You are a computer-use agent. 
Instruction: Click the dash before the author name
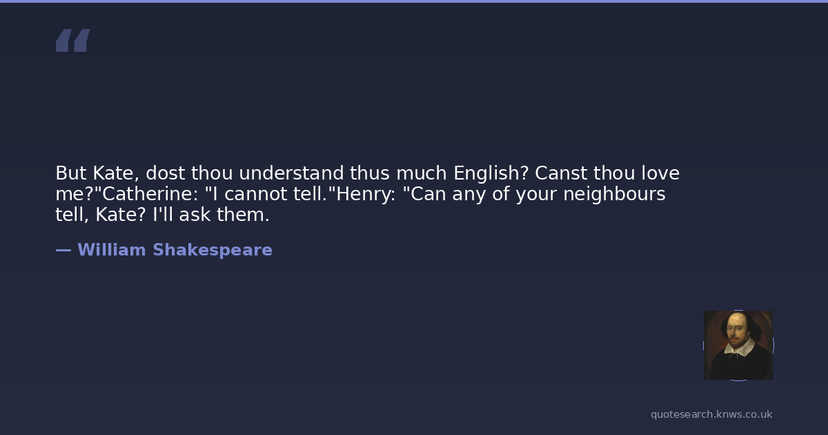(63, 250)
